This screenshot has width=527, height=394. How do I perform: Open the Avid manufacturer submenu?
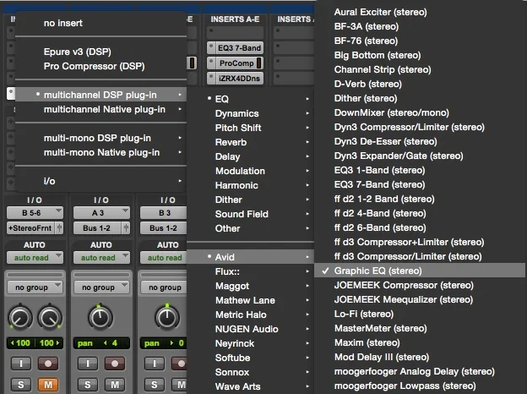[x=250, y=257]
